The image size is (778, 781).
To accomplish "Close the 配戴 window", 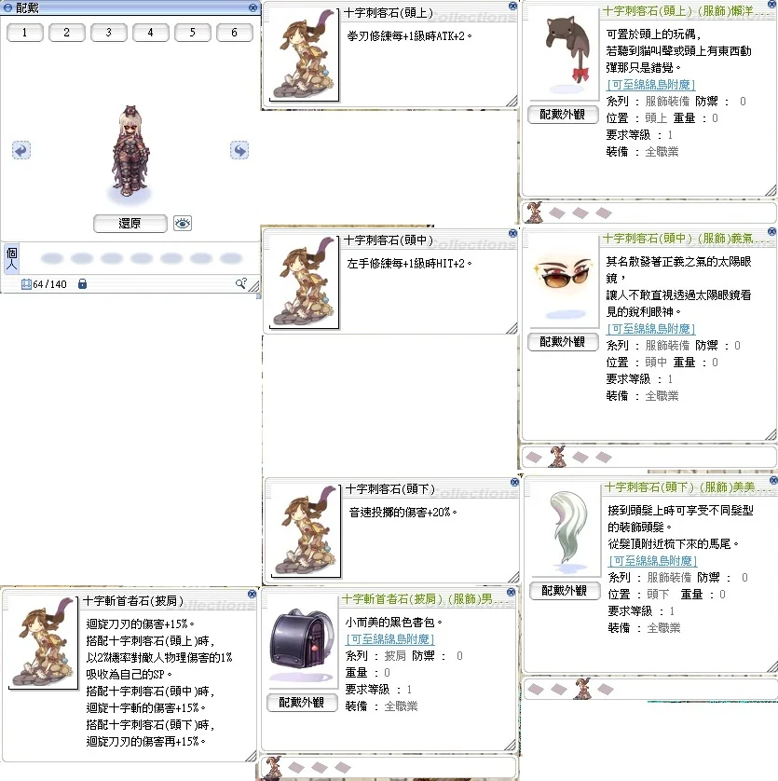I will pos(253,7).
